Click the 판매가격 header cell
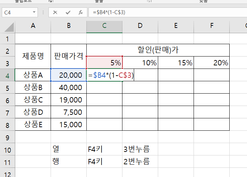This screenshot has width=247, height=177. click(69, 56)
